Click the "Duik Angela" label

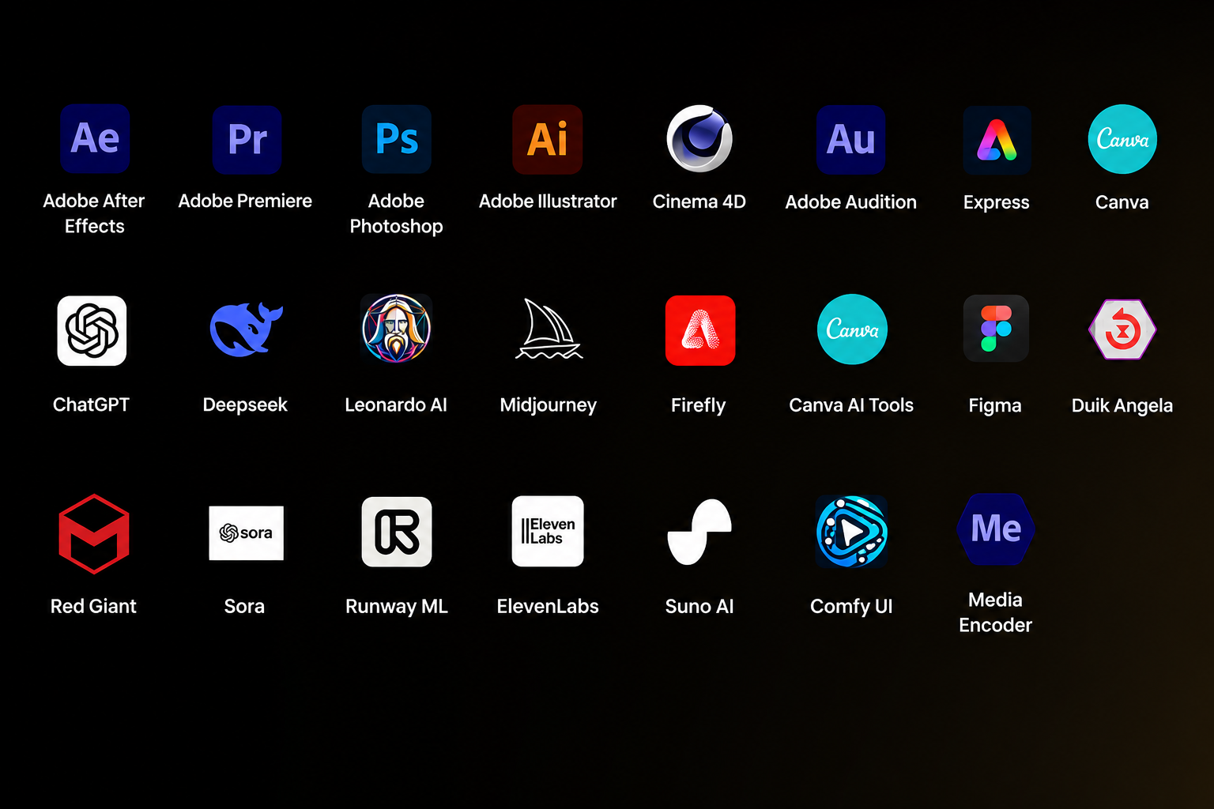1122,406
